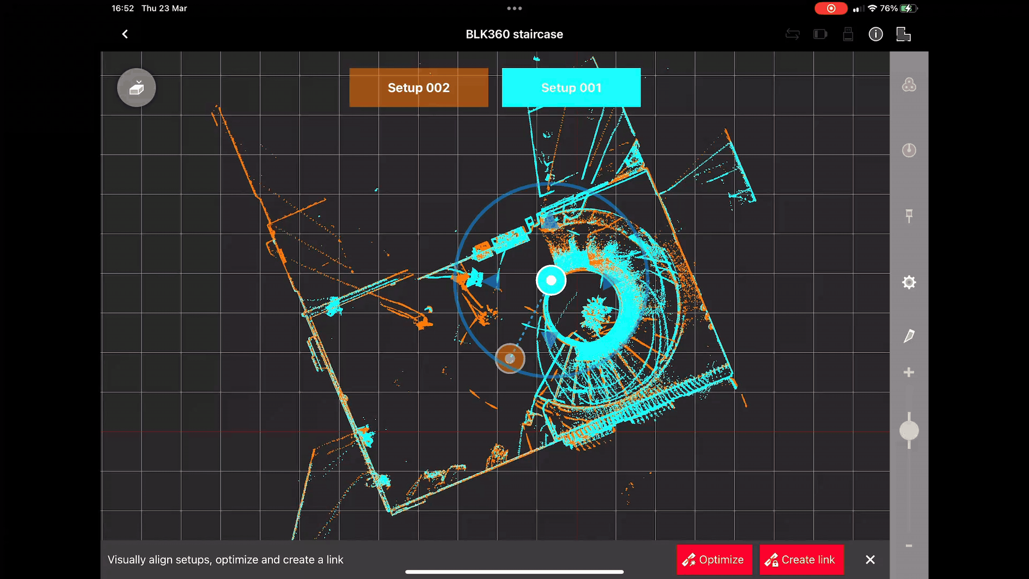This screenshot has height=579, width=1029.
Task: Click the back chevron to exit alignment
Action: pos(125,34)
